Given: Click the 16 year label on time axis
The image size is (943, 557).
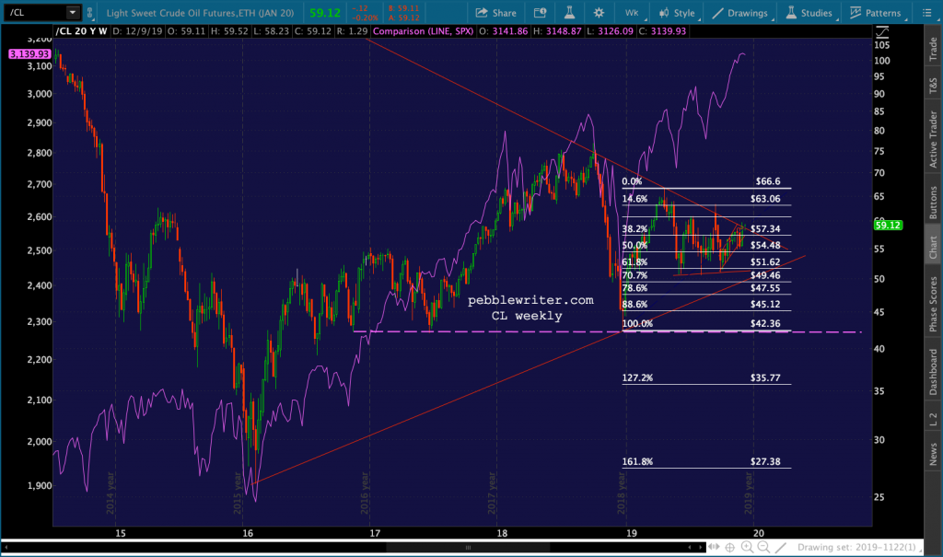Looking at the screenshot, I should [x=248, y=533].
